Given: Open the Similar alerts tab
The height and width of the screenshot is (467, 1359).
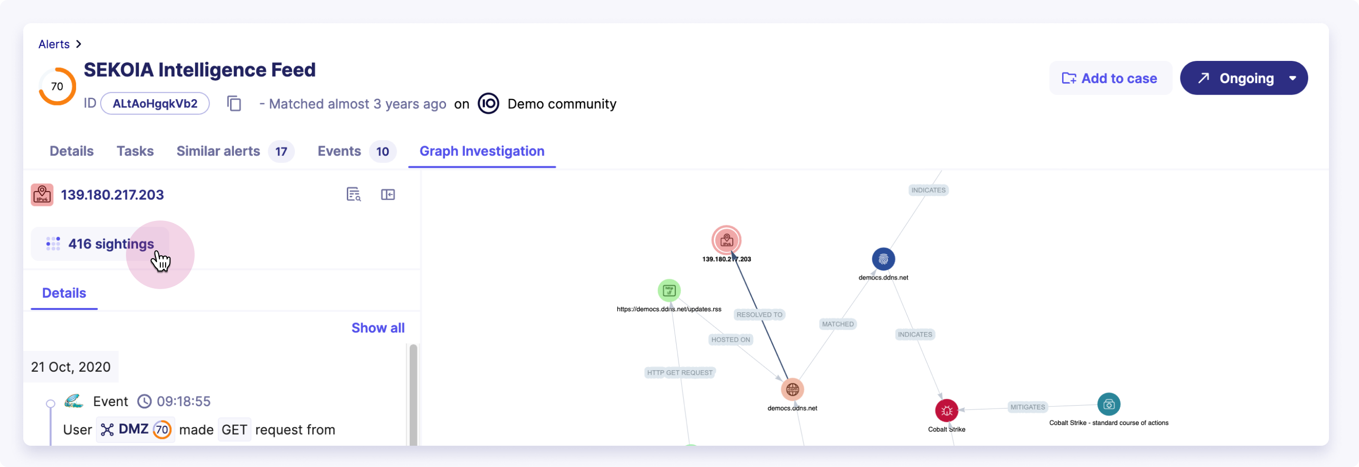Looking at the screenshot, I should click(218, 152).
